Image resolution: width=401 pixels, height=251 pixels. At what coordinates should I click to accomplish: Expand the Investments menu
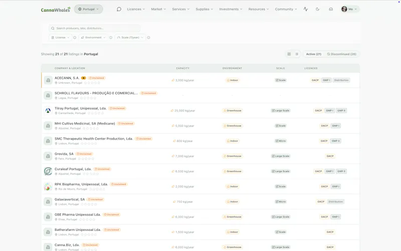(x=231, y=9)
